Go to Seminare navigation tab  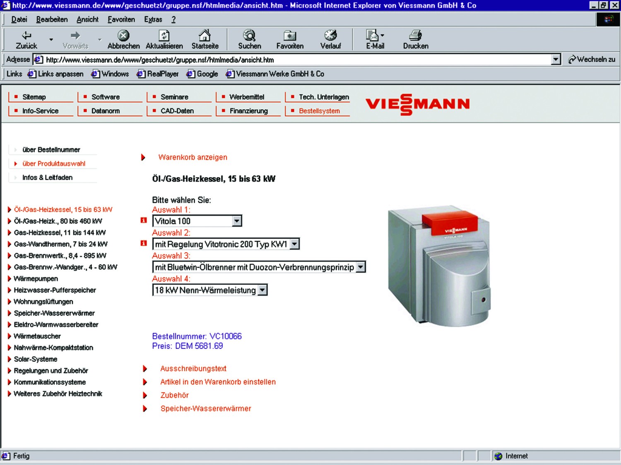click(179, 97)
